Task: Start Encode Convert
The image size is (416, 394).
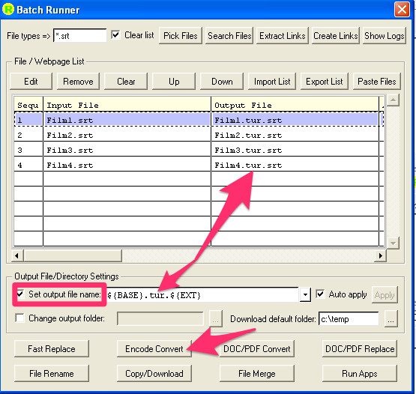Action: 154,349
